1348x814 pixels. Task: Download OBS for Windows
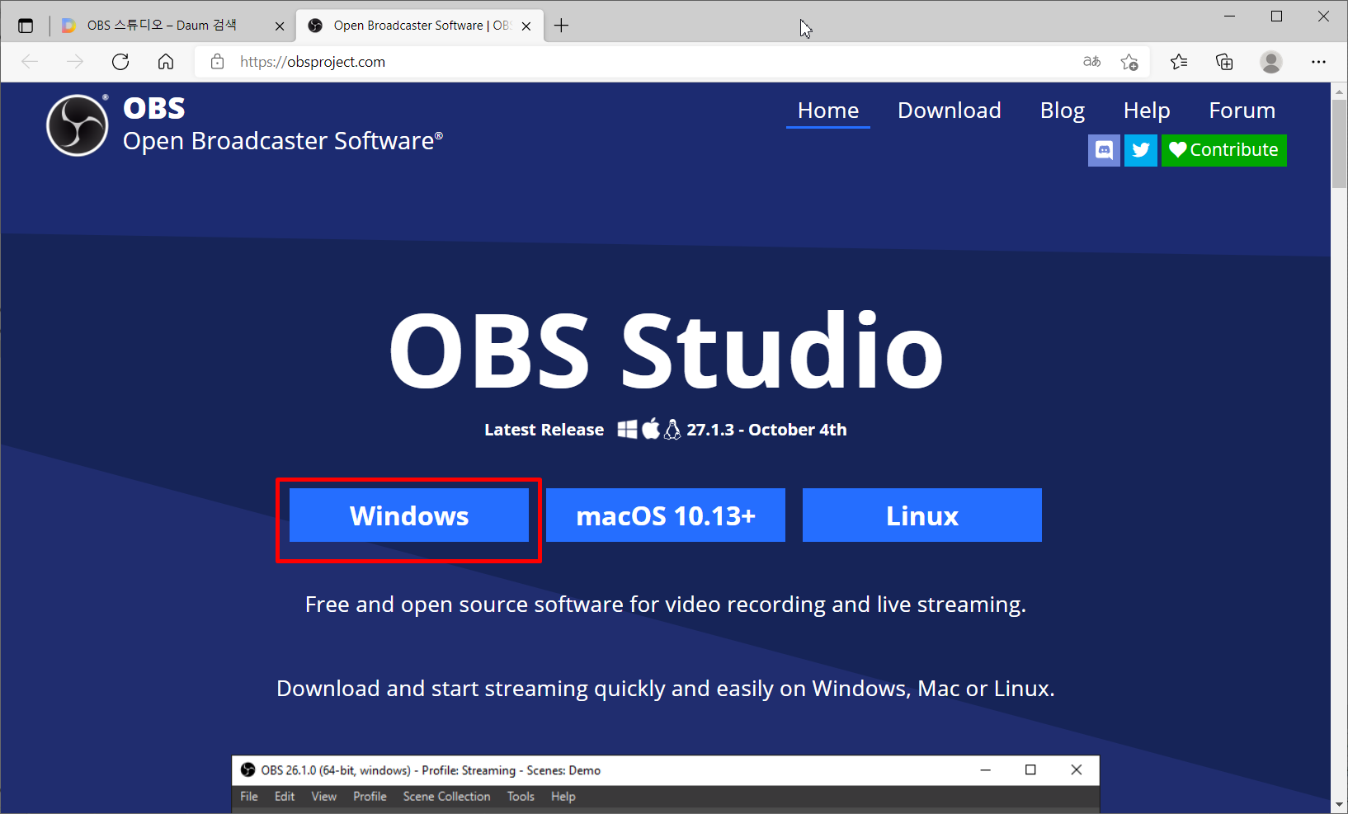[x=409, y=515]
